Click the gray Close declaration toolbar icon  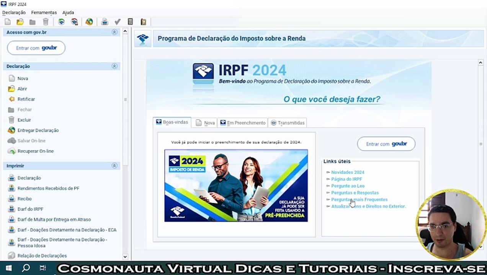click(x=33, y=22)
